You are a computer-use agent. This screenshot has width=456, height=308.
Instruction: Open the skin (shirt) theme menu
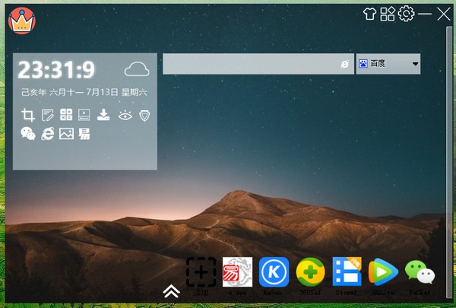click(370, 14)
